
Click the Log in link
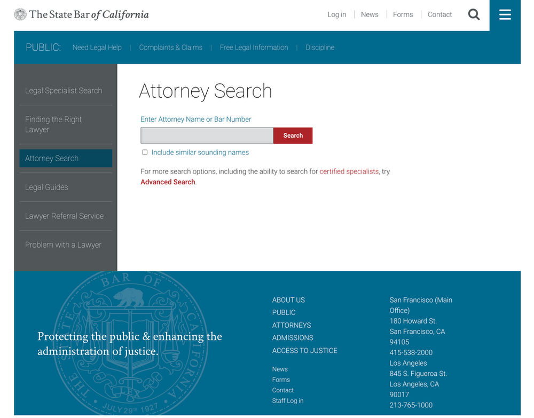[336, 14]
